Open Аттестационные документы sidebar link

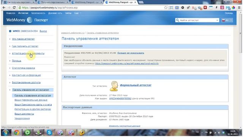pyautogui.click(x=28, y=53)
